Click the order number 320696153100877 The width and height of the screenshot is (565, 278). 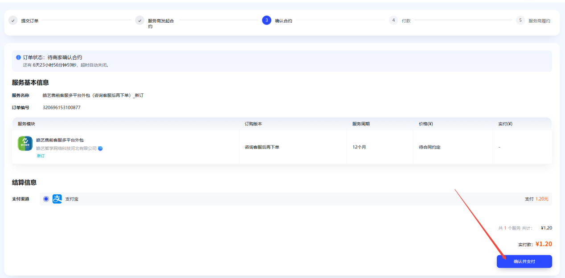tap(61, 108)
